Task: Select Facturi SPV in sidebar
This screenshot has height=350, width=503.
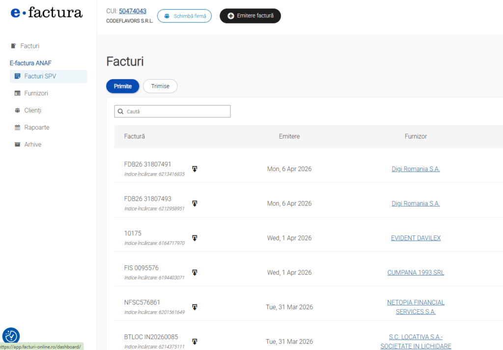Action: point(40,76)
